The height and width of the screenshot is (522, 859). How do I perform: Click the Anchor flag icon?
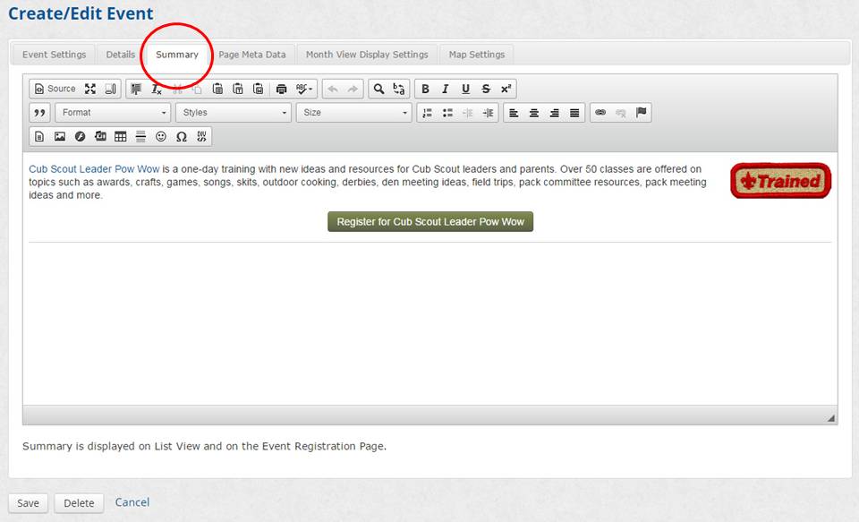coord(641,113)
